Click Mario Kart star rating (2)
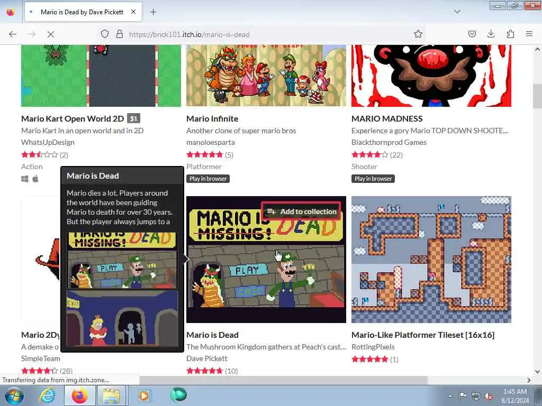The height and width of the screenshot is (406, 542). coord(44,155)
